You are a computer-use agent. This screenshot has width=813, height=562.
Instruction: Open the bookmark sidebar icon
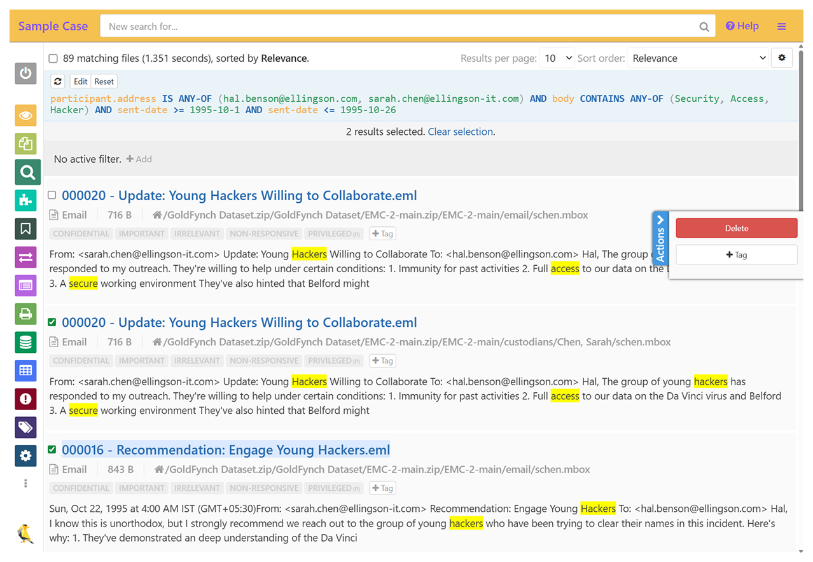point(25,229)
